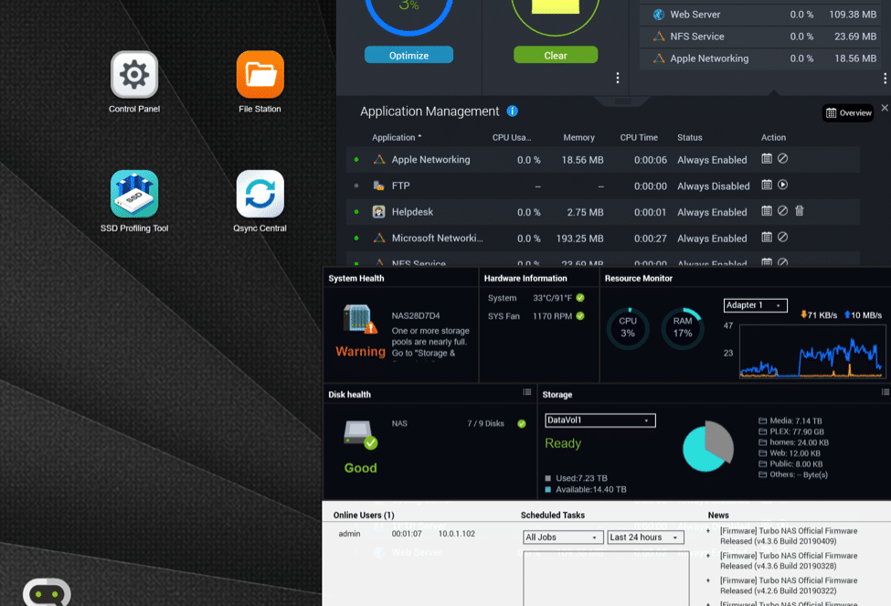
Task: Open the File Station desktop icon
Action: tap(260, 74)
